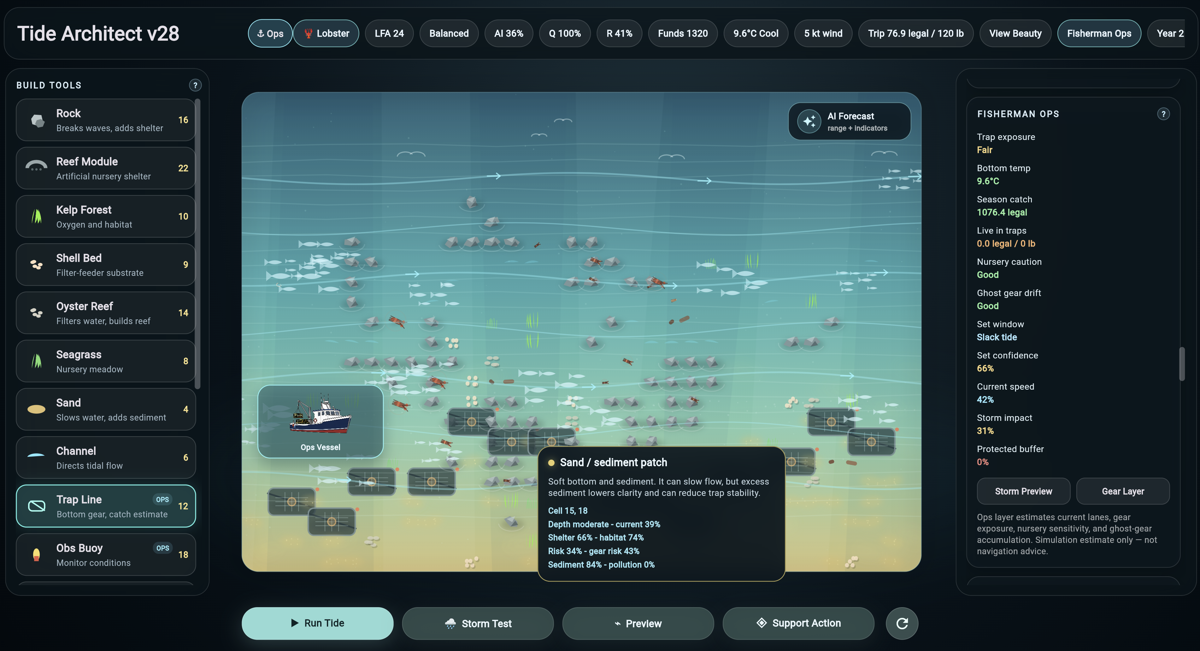The height and width of the screenshot is (651, 1200).
Task: Click the Q 100% chip
Action: [565, 33]
